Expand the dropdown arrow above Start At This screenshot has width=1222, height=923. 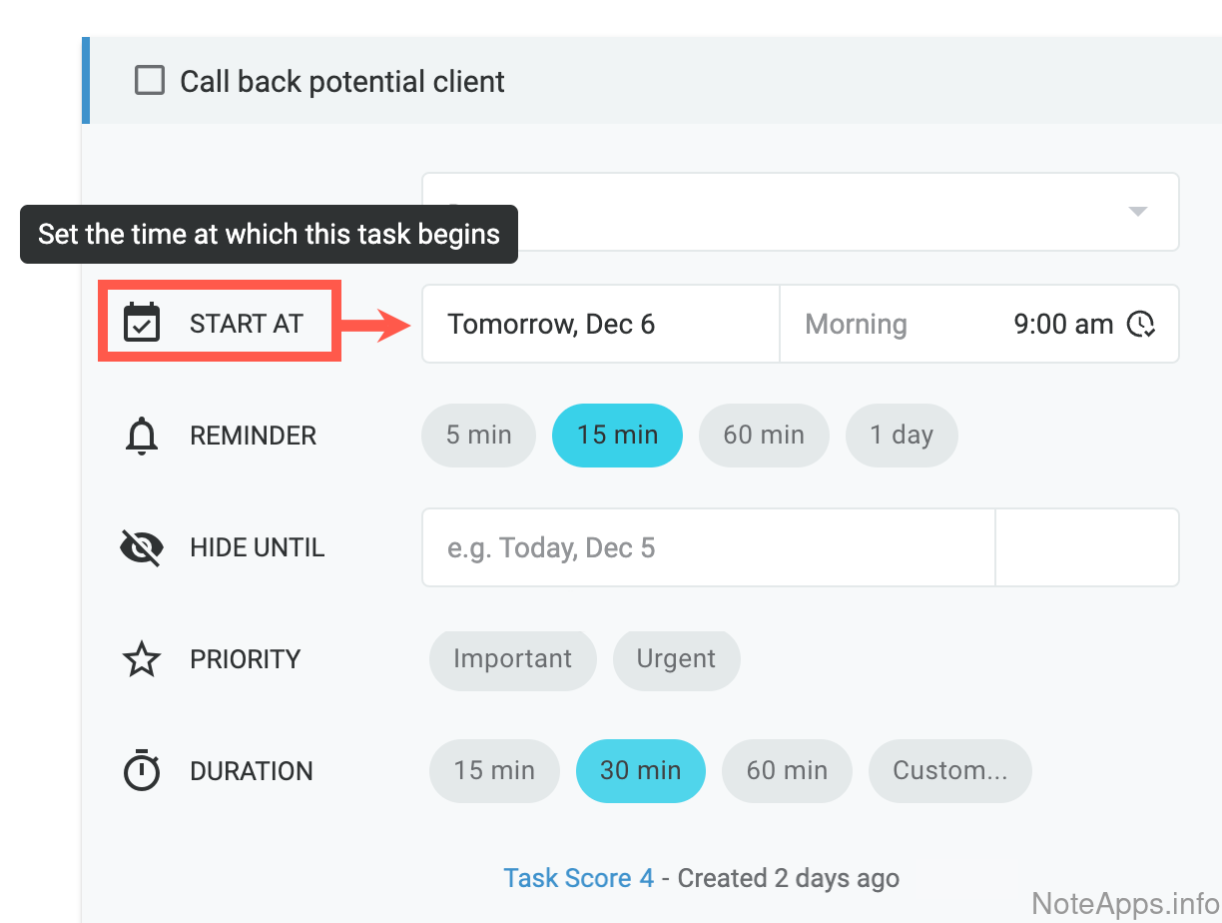1136,212
